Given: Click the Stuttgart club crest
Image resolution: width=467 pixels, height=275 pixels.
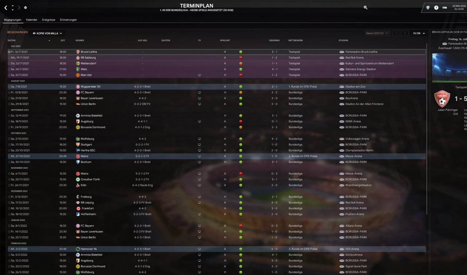Looking at the screenshot, I should (78, 145).
